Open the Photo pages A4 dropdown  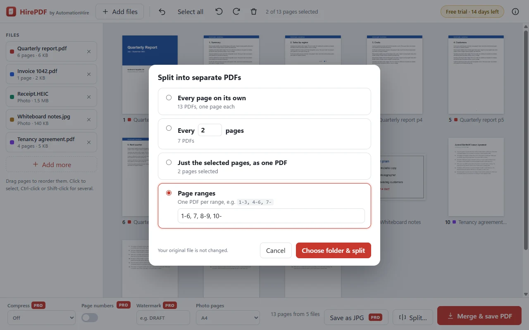[228, 318]
